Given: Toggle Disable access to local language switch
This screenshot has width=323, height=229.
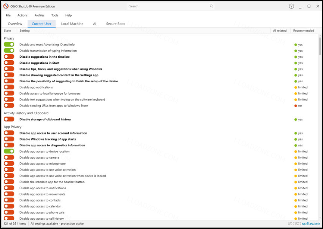Looking at the screenshot, I should (9, 93).
